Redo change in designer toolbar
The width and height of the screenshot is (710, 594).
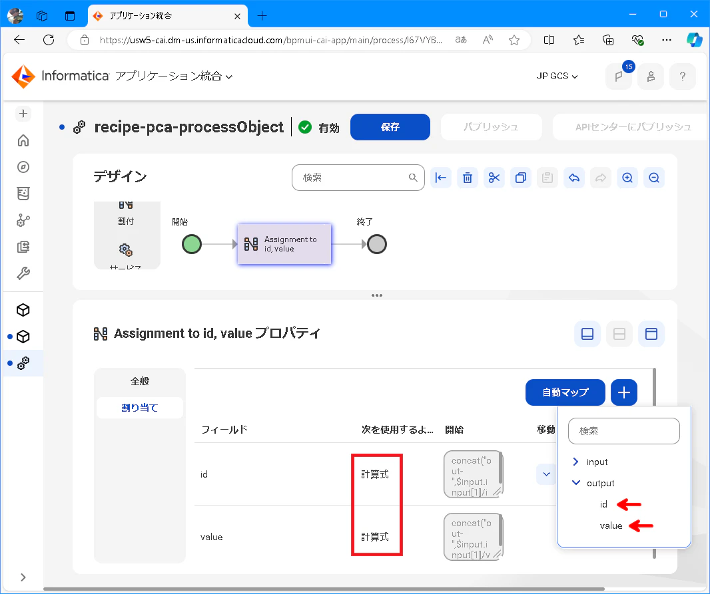click(601, 178)
